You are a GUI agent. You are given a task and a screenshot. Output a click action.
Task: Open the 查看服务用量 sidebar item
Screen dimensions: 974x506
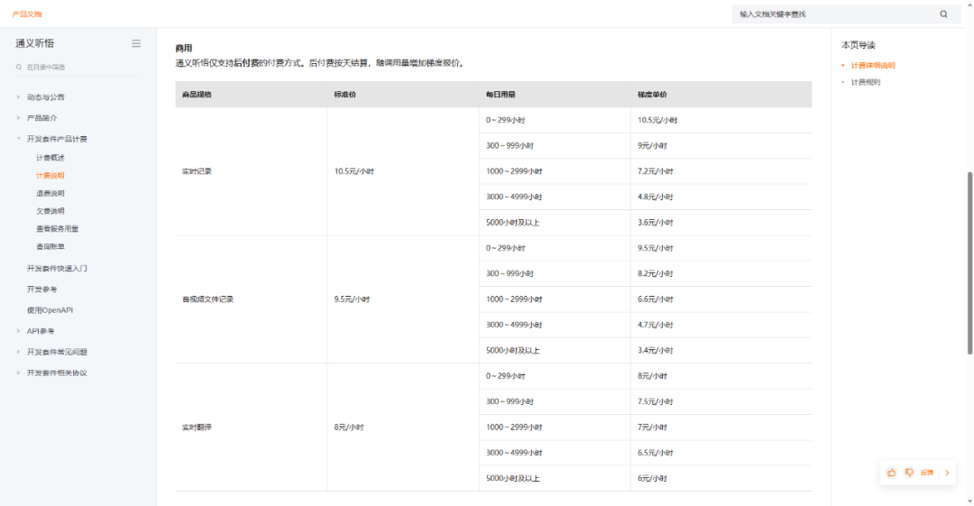[57, 229]
